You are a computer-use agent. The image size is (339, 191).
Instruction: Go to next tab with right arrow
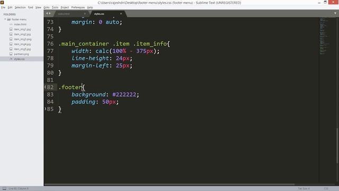[50, 13]
